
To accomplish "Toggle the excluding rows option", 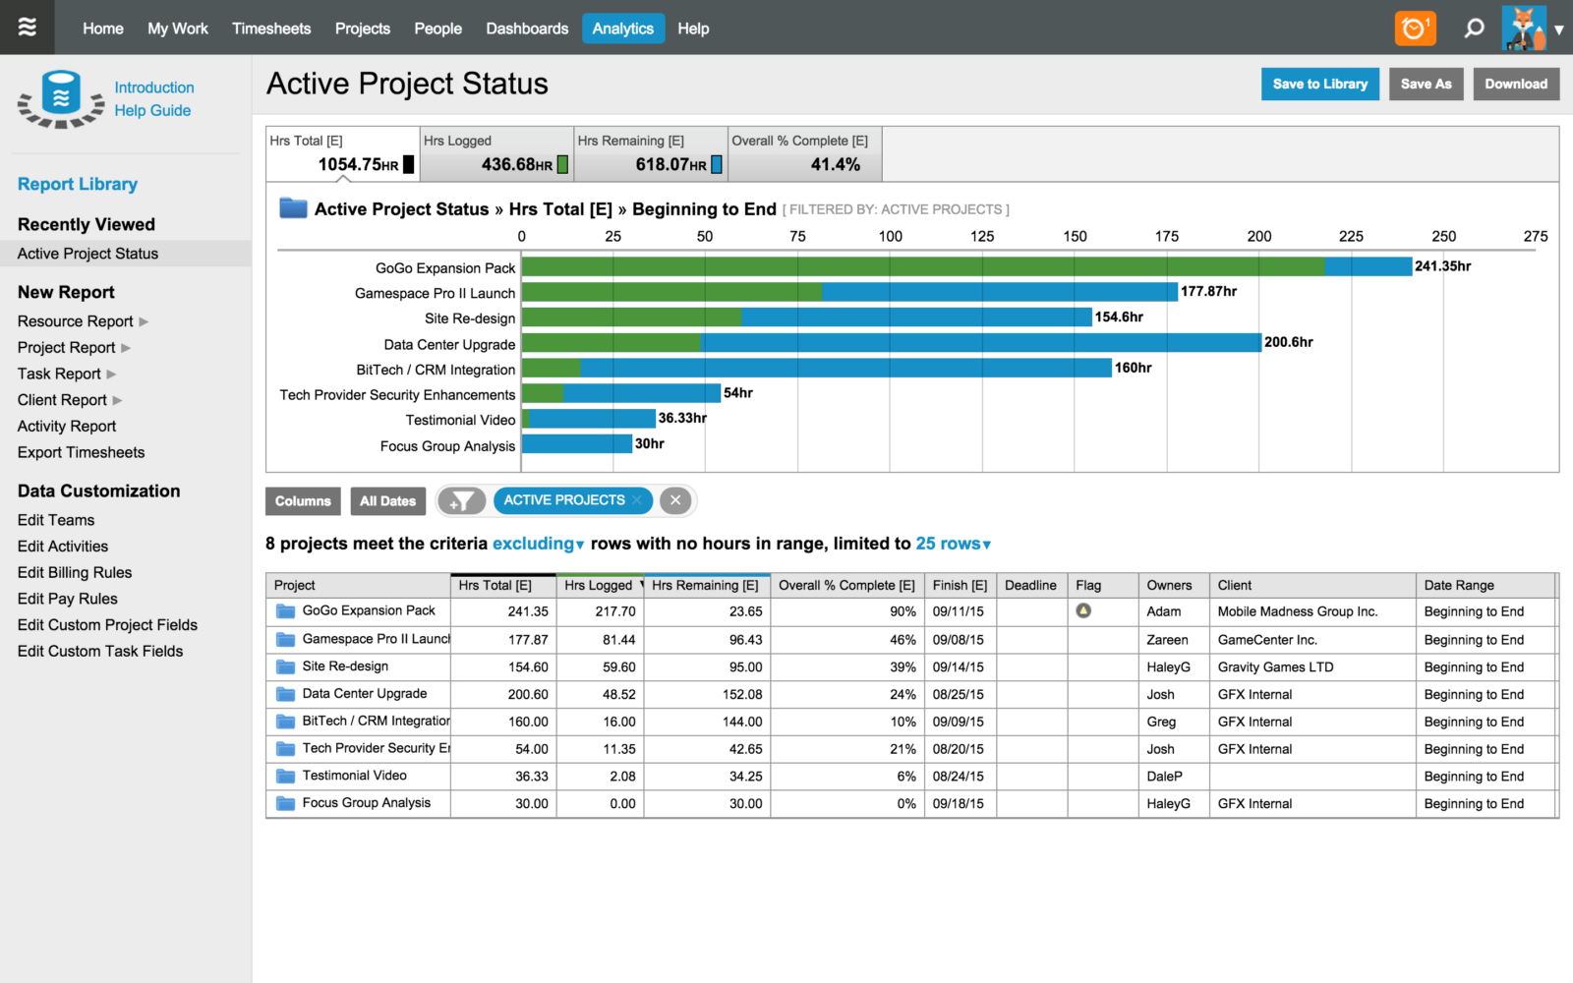I will pos(538,543).
